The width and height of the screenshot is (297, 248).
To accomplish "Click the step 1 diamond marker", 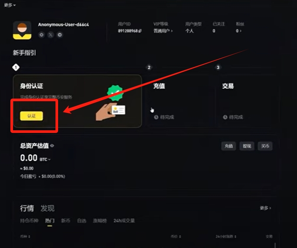I will point(16,67).
